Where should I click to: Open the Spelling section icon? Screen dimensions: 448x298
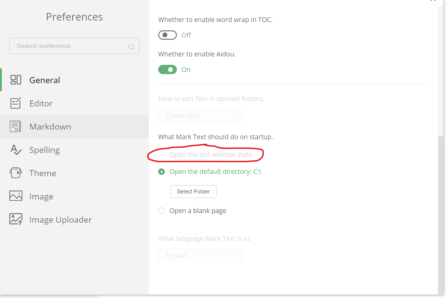(16, 150)
